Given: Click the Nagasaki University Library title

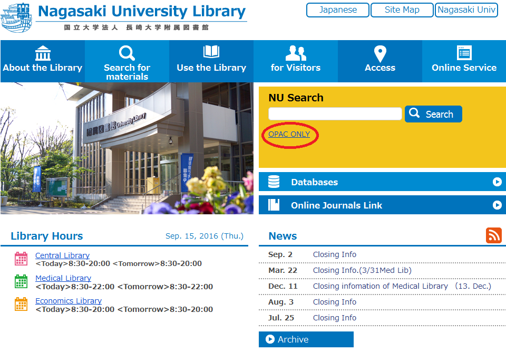Looking at the screenshot, I should click(142, 11).
